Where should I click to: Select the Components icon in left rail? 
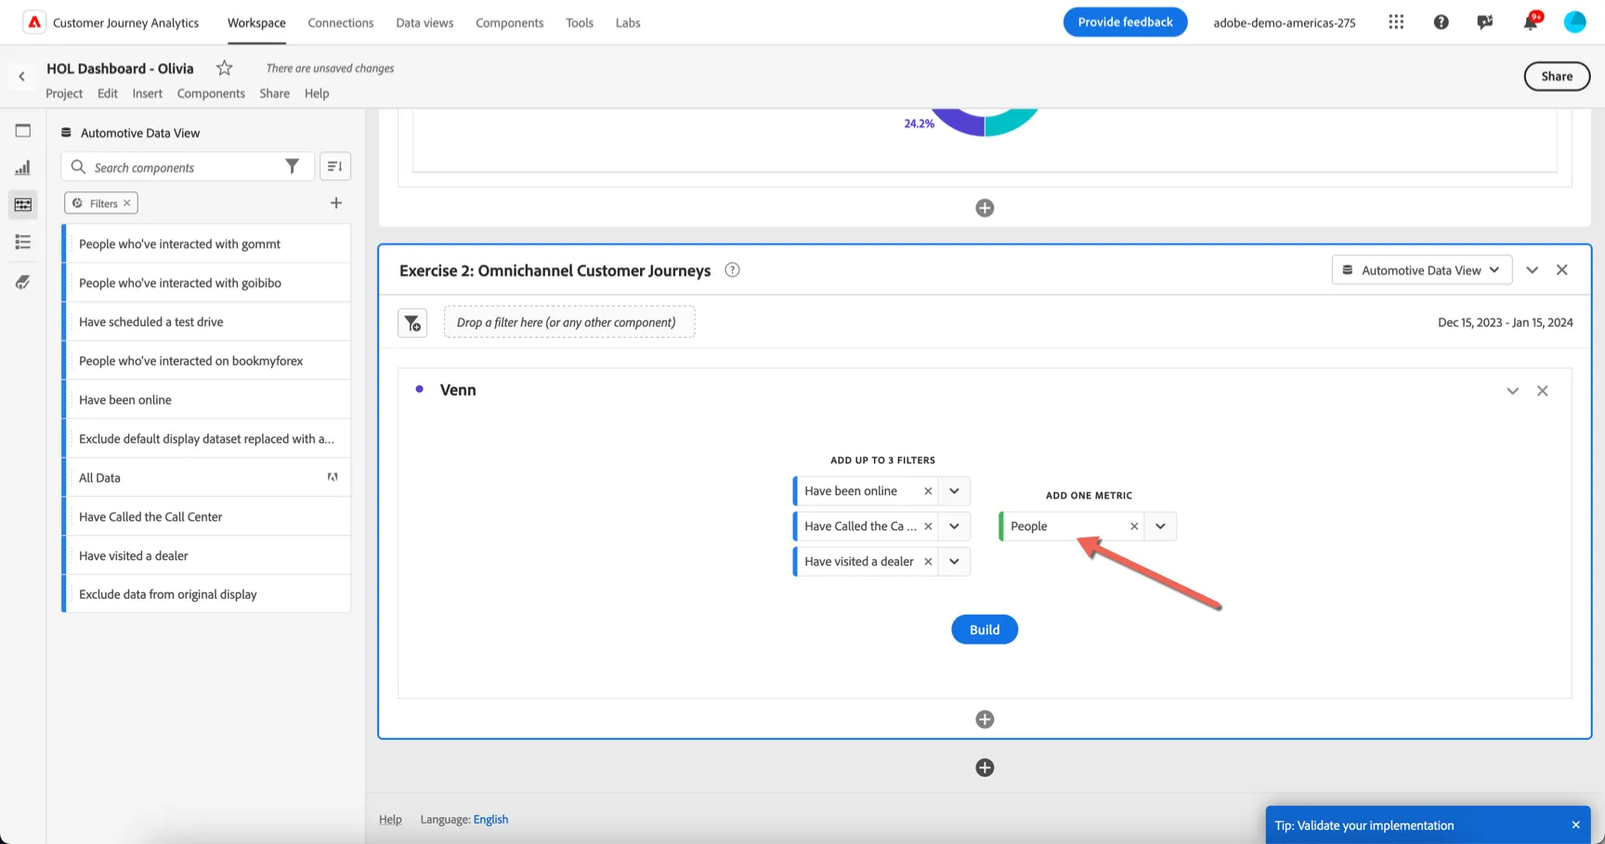click(23, 204)
